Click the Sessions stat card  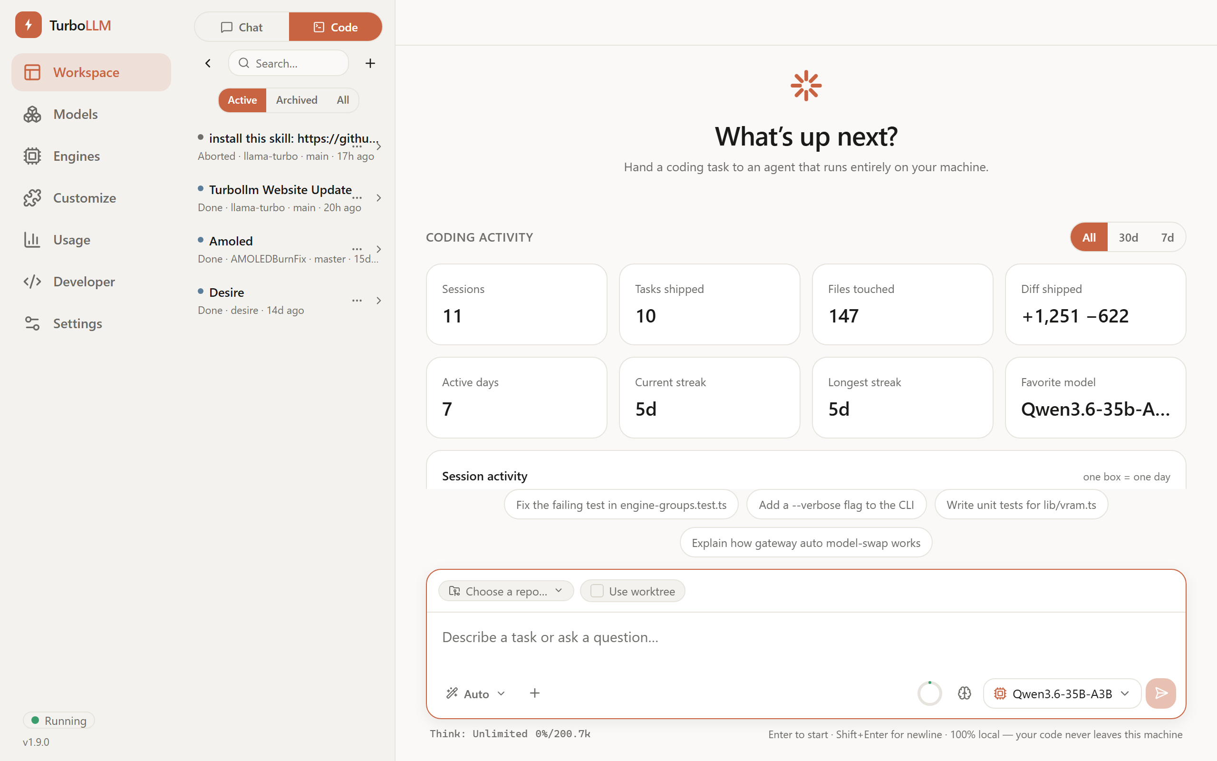(516, 304)
